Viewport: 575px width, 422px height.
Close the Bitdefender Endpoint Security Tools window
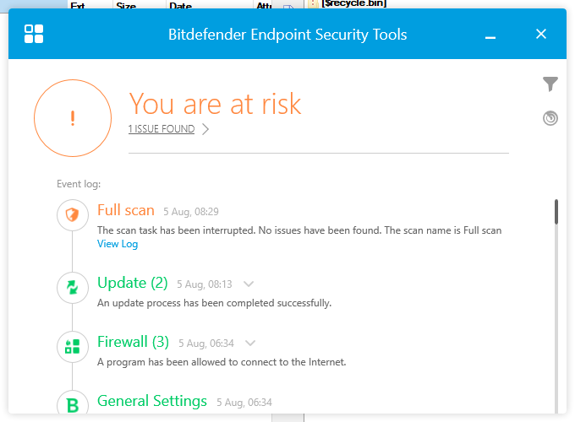[541, 35]
